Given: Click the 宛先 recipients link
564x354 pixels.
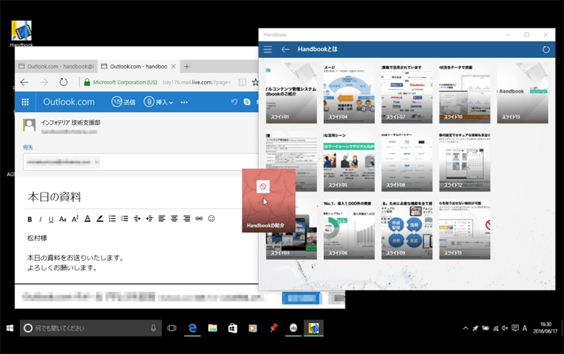Looking at the screenshot, I should click(28, 147).
